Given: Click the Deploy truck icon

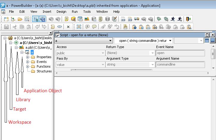Looking at the screenshot, I should point(137,19).
